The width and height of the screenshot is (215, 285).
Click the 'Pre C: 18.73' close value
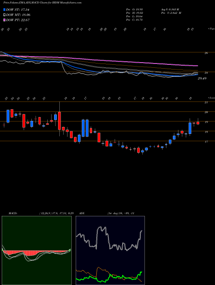pyautogui.click(x=134, y=20)
